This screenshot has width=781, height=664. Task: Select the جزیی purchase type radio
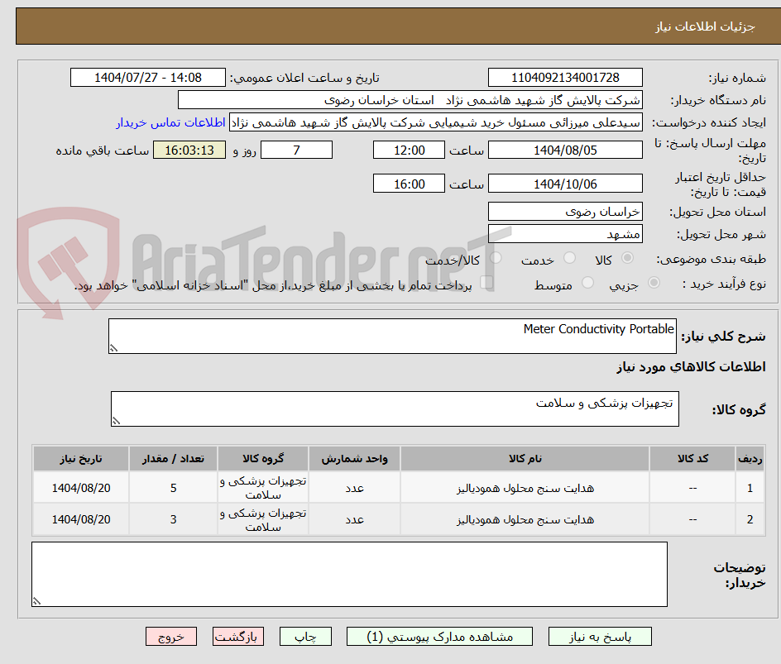pyautogui.click(x=654, y=283)
